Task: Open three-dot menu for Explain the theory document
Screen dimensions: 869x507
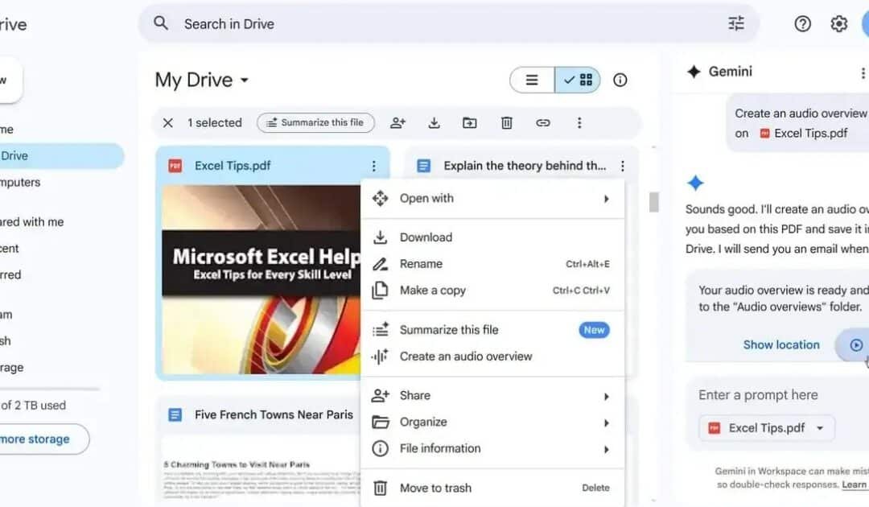Action: [x=623, y=166]
